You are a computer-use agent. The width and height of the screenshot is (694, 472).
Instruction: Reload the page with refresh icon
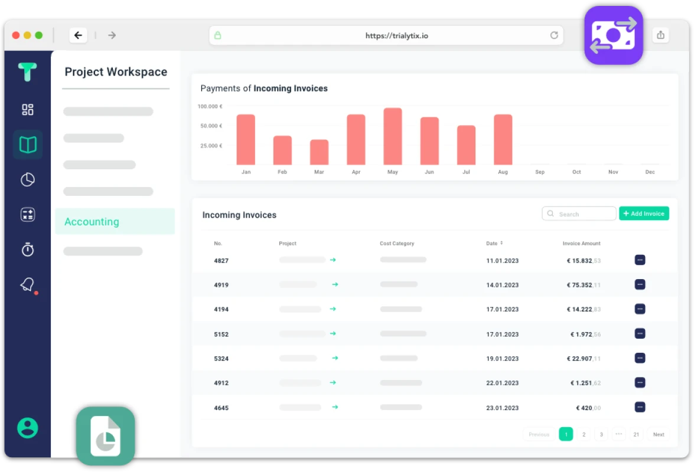[554, 35]
